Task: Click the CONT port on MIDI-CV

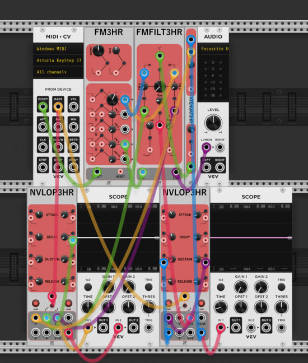Action: [x=73, y=167]
